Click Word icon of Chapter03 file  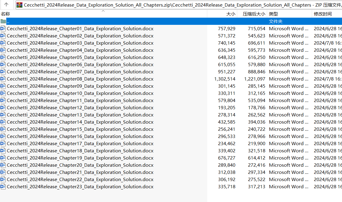click(3, 43)
